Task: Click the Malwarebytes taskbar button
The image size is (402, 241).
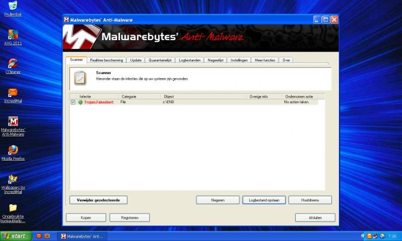Action: point(83,236)
